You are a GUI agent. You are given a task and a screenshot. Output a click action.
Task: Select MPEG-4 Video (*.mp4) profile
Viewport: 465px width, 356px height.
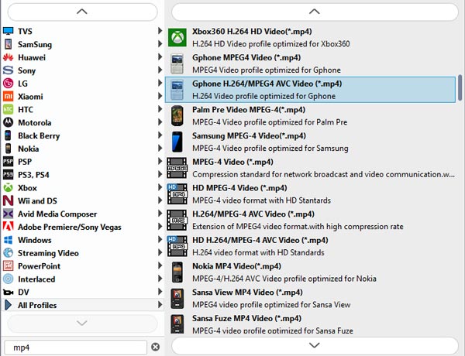pyautogui.click(x=310, y=168)
